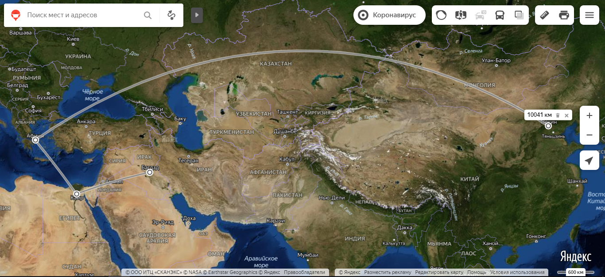Viewport: 605px width, 277px height.
Task: Toggle street panoramas layer
Action: coord(461,15)
